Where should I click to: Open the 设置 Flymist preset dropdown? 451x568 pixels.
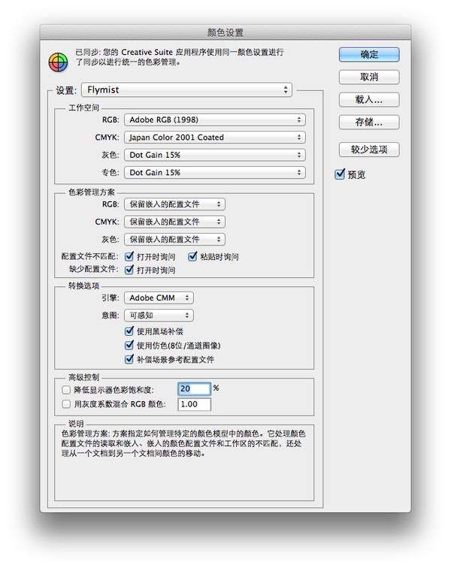pos(186,90)
